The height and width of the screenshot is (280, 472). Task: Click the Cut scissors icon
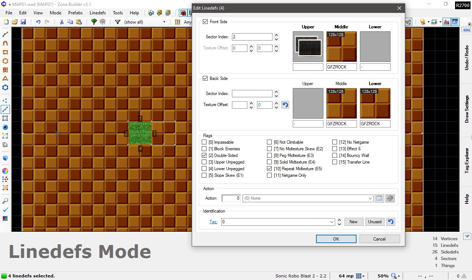click(62, 22)
